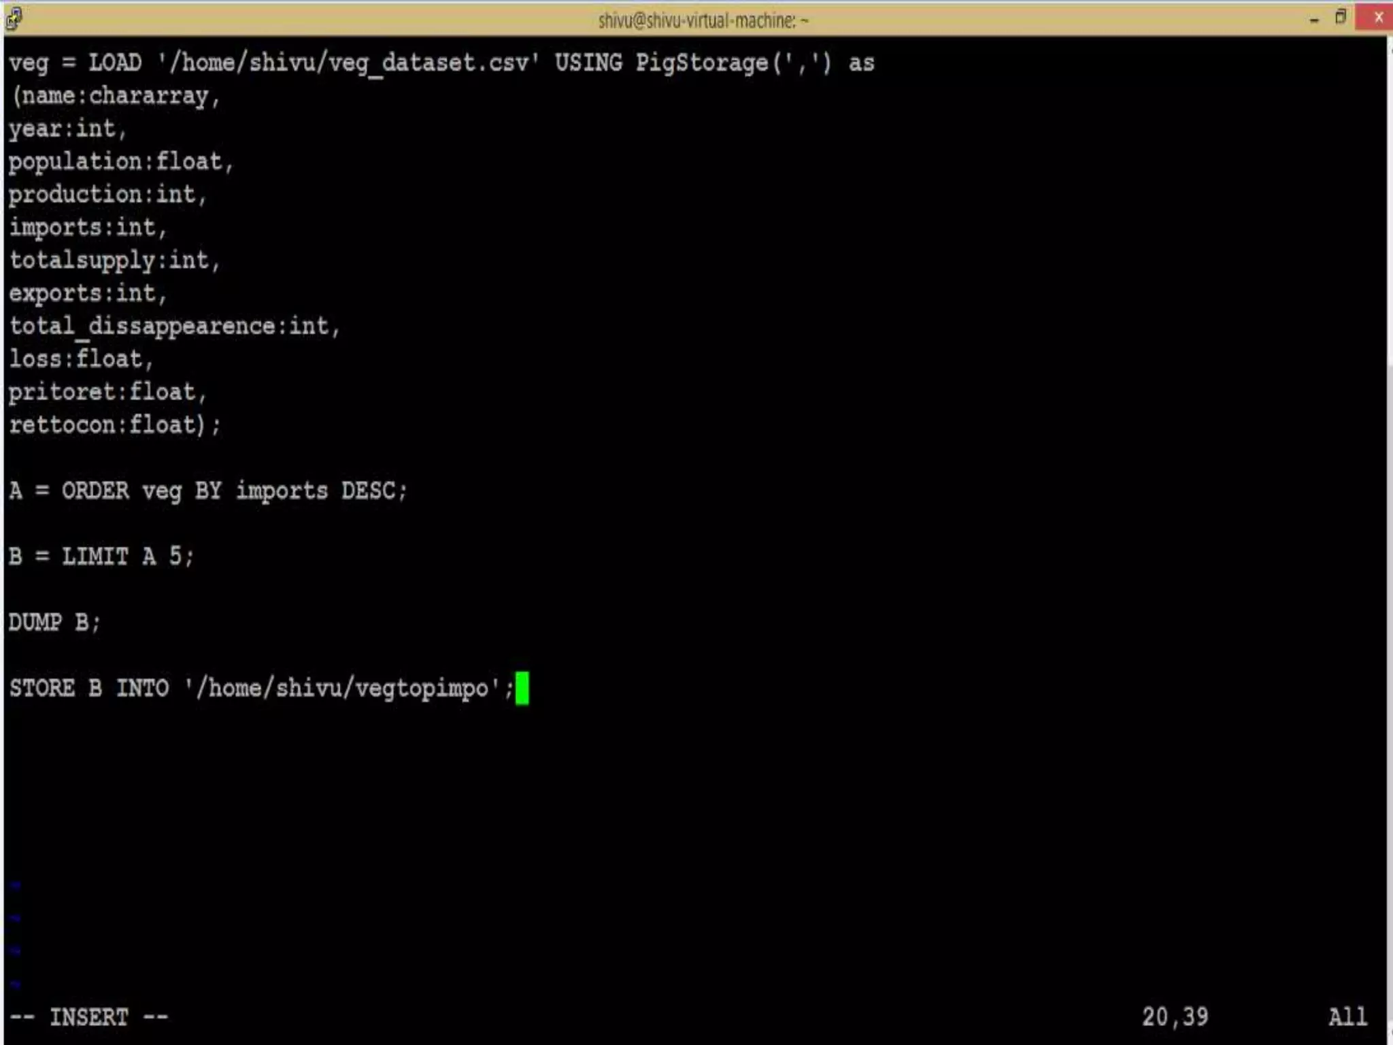The height and width of the screenshot is (1045, 1393).
Task: Click the DUMP B statement
Action: [54, 623]
